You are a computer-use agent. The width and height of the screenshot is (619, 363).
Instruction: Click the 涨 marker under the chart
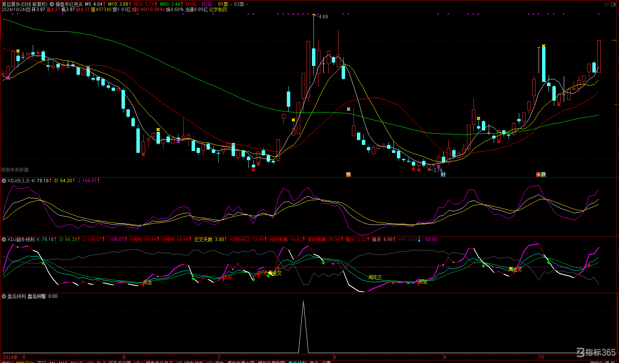538,174
